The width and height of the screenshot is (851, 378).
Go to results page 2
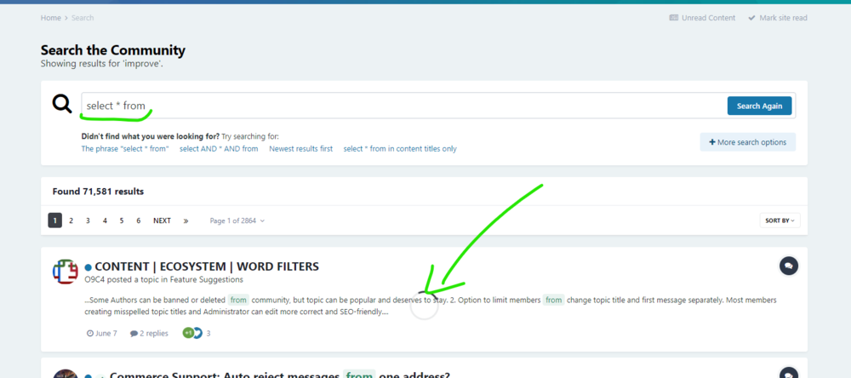(x=71, y=220)
